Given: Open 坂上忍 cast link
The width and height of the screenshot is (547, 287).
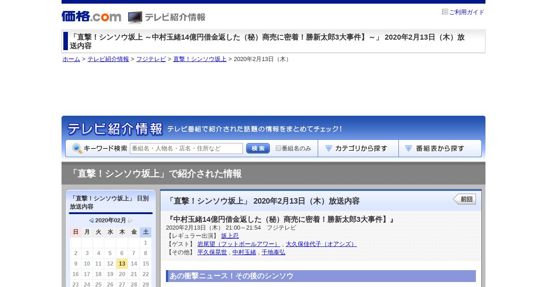Looking at the screenshot, I should tap(230, 236).
